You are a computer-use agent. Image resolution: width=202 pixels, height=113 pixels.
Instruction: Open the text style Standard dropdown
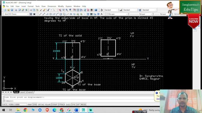pos(111,10)
